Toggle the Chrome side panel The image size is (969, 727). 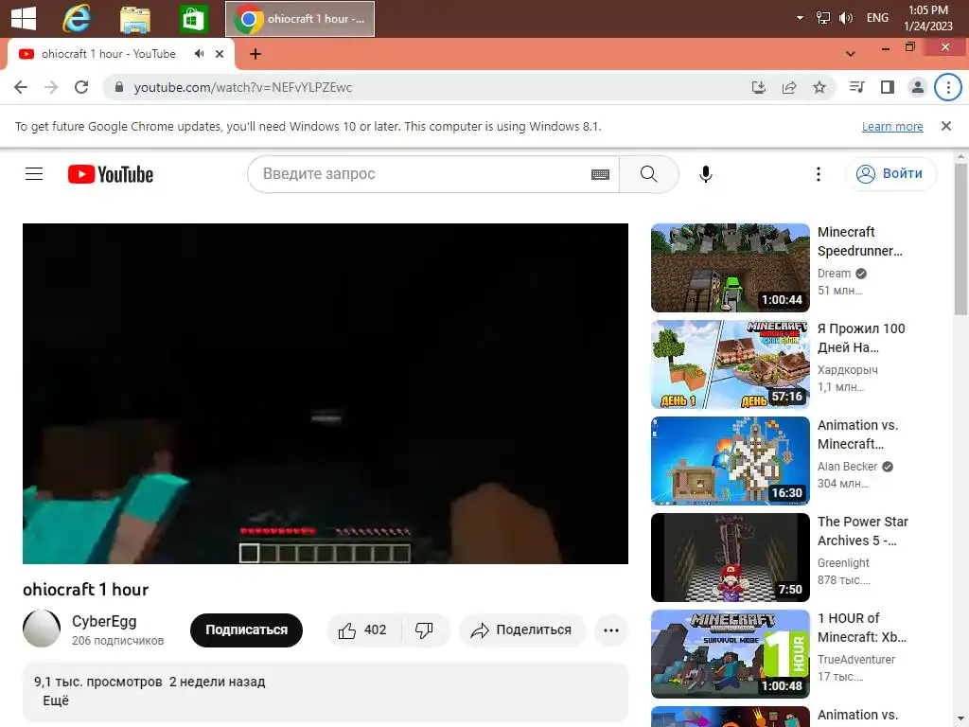click(x=888, y=87)
